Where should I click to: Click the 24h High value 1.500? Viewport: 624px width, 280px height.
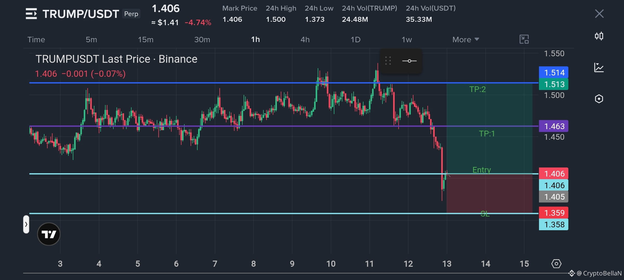coord(276,19)
